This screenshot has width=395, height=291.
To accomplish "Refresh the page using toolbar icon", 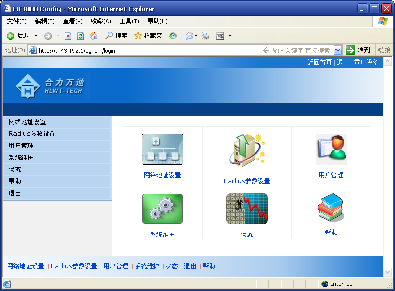I will tap(80, 36).
